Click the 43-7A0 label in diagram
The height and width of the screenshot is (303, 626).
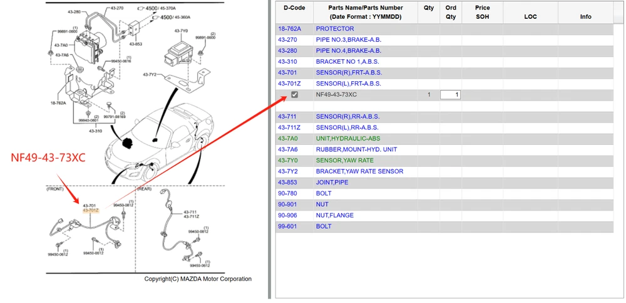(x=61, y=46)
